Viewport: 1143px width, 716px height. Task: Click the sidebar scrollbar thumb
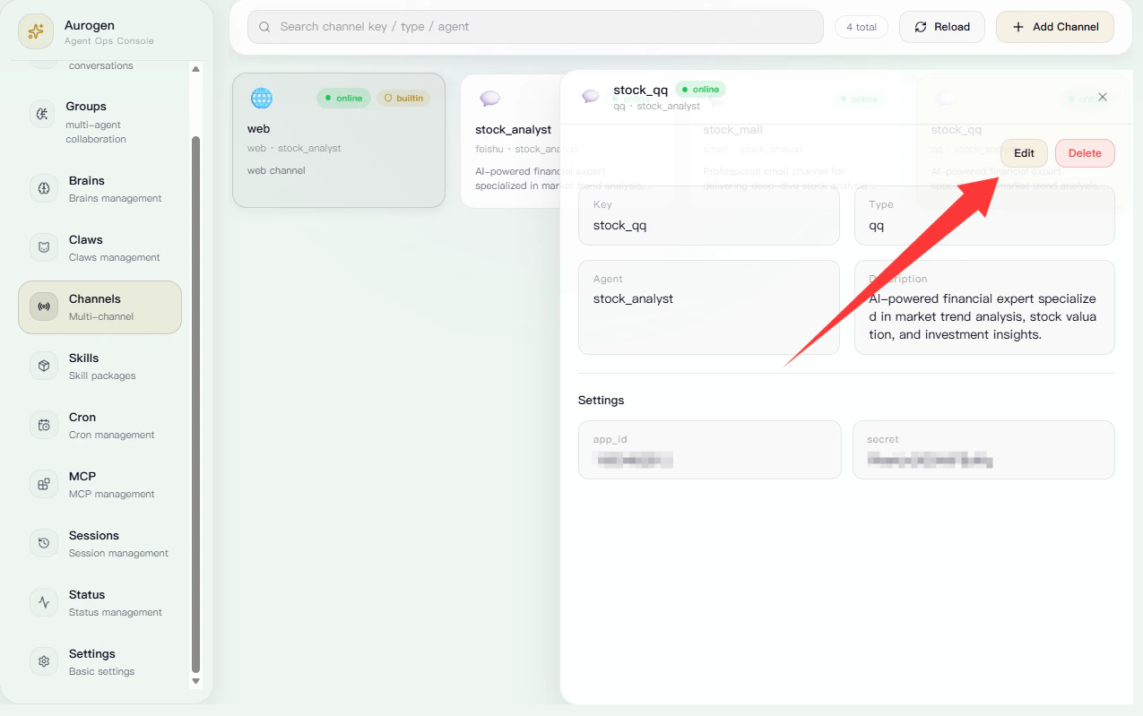(x=196, y=404)
